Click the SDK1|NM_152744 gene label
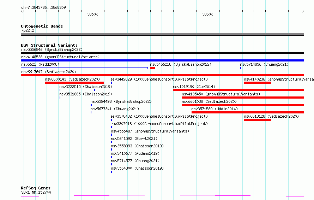The height and width of the screenshot is (200, 314). click(36, 192)
